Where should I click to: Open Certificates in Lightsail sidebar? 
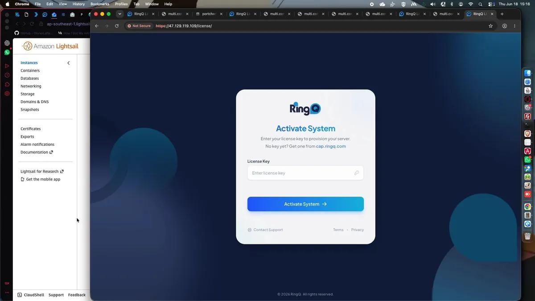pyautogui.click(x=30, y=129)
